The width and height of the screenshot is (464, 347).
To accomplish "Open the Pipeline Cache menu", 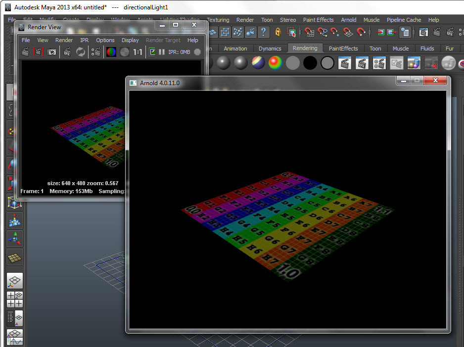I will click(404, 20).
